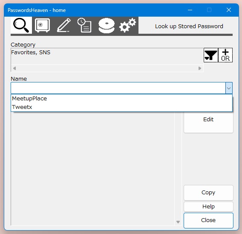Open the gears settings icon

[x=128, y=25]
